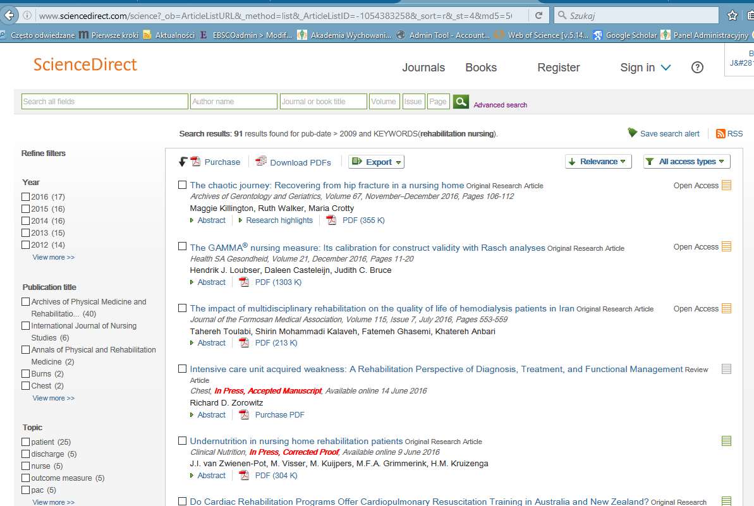Open PDF icon for the GAMMA nursing measure article
Viewport: 754px width, 506px height.
pyautogui.click(x=245, y=282)
